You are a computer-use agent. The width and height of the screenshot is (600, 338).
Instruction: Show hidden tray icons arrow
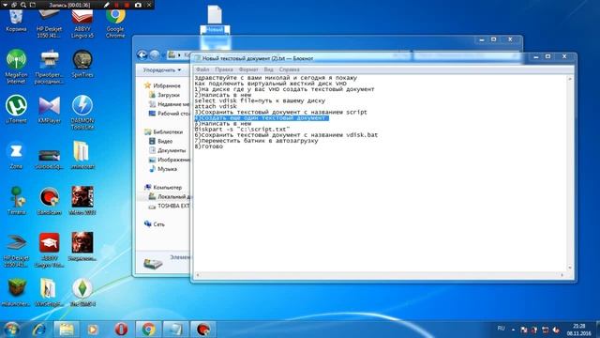pyautogui.click(x=514, y=330)
